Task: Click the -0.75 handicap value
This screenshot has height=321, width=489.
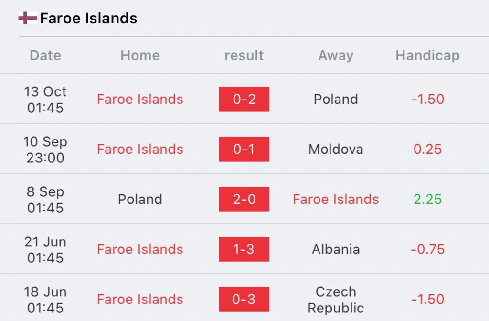Action: 427,250
